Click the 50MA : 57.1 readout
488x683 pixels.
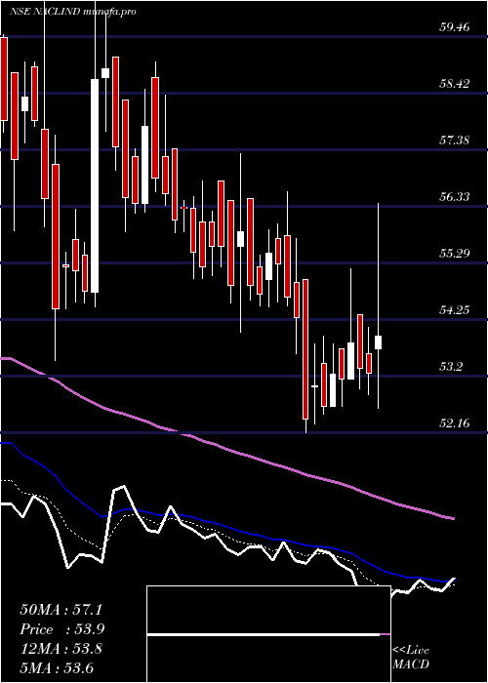point(61,610)
